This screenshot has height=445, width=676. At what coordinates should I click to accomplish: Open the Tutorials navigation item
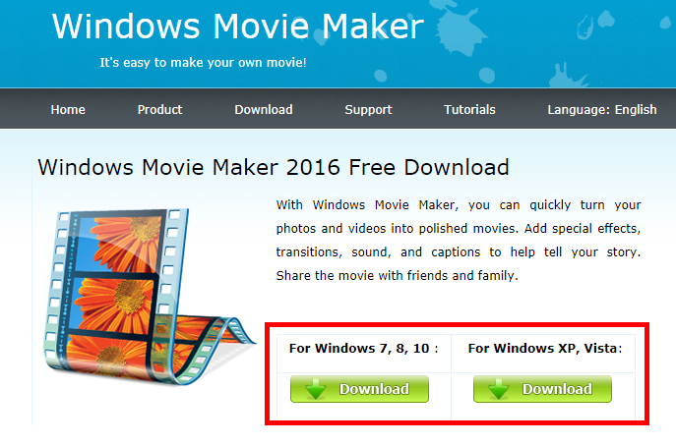[x=470, y=110]
